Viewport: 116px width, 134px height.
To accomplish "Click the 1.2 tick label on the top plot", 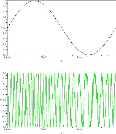I will click(4, 22).
